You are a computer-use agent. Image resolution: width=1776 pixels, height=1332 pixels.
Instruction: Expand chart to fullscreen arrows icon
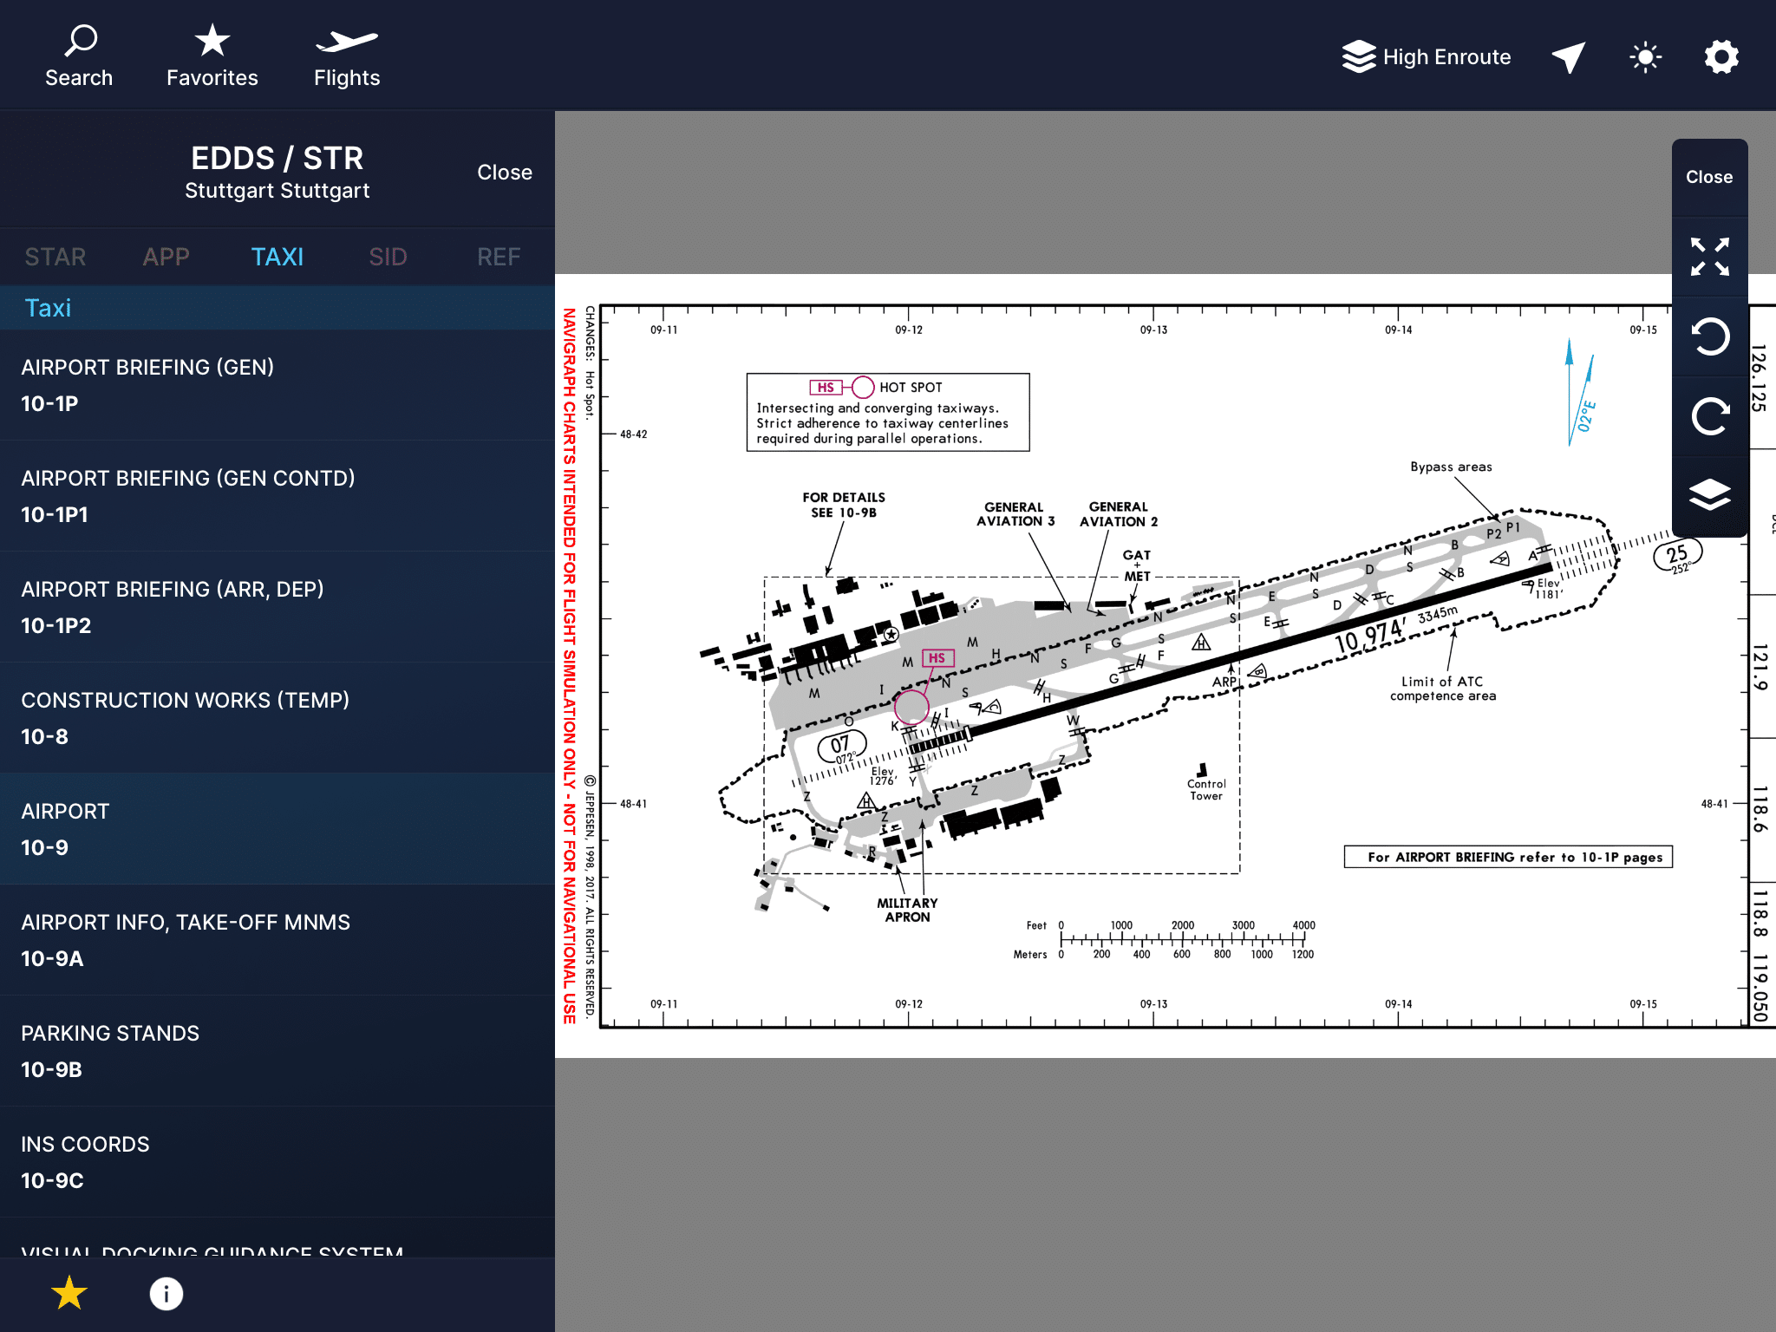click(1709, 257)
